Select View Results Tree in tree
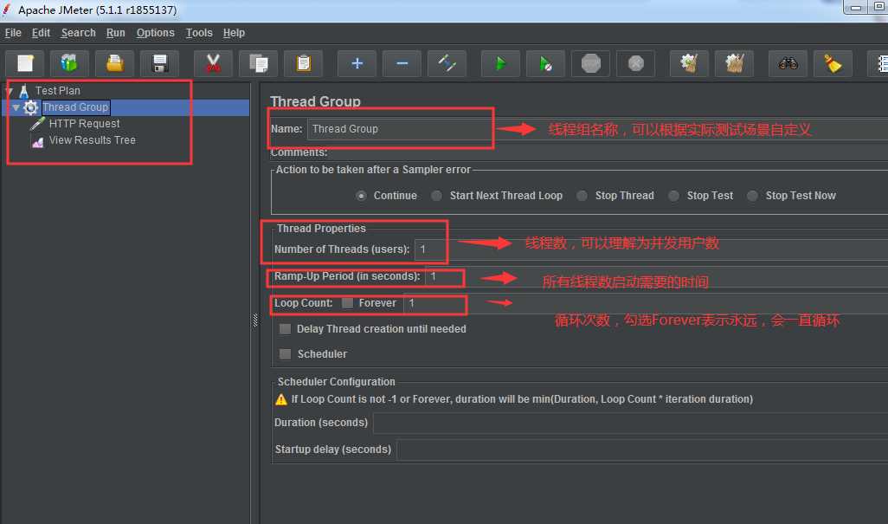Screen dimensions: 888x524 pyautogui.click(x=93, y=140)
